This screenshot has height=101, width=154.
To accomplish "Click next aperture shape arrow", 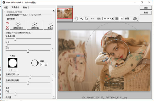I will click(15, 70).
